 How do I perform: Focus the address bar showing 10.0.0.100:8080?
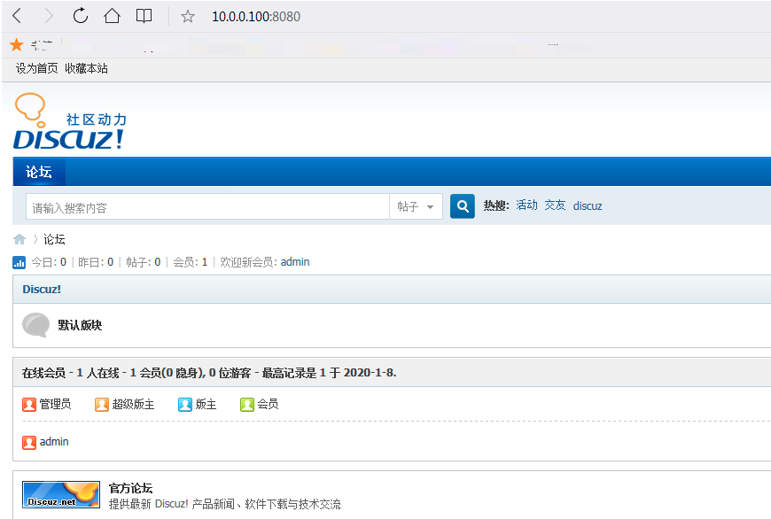point(256,17)
